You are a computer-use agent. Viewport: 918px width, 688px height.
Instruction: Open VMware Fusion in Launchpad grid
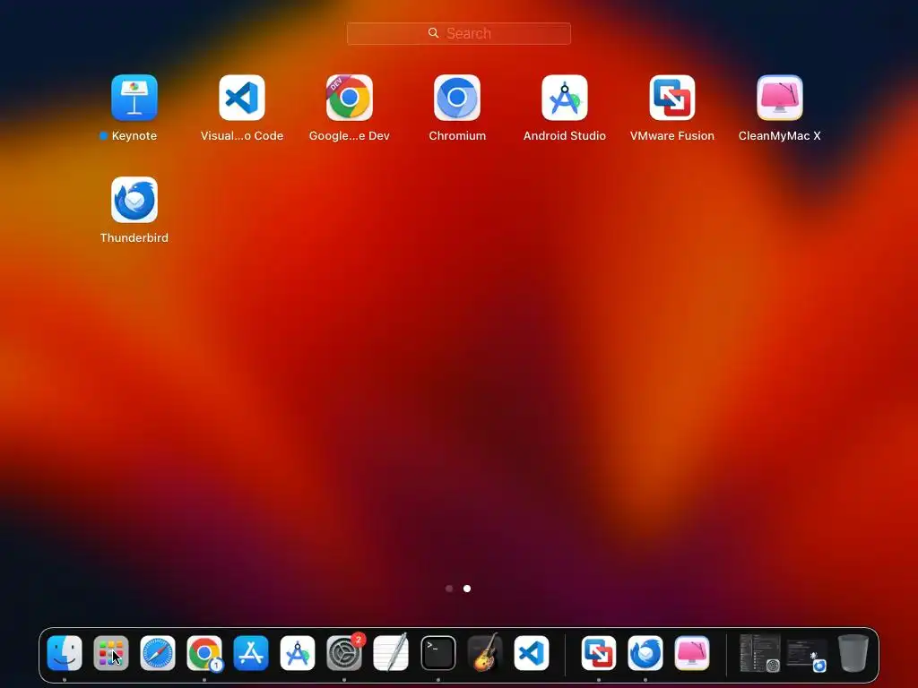(x=672, y=98)
